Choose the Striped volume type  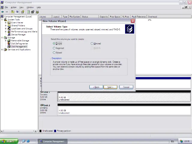[x=54, y=53]
